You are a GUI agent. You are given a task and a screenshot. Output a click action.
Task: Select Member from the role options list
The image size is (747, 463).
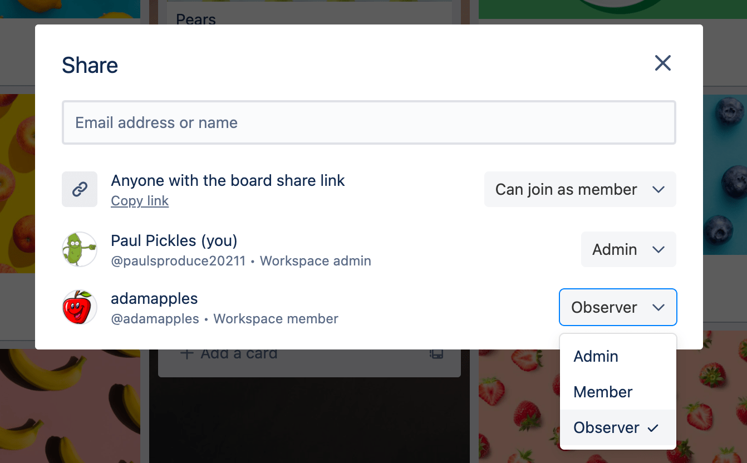tap(603, 392)
